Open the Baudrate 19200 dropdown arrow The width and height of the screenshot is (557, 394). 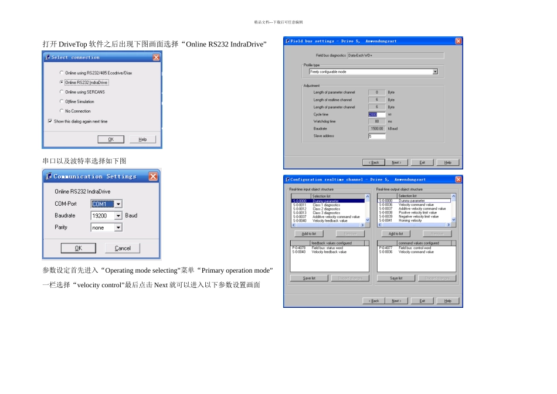(x=118, y=216)
